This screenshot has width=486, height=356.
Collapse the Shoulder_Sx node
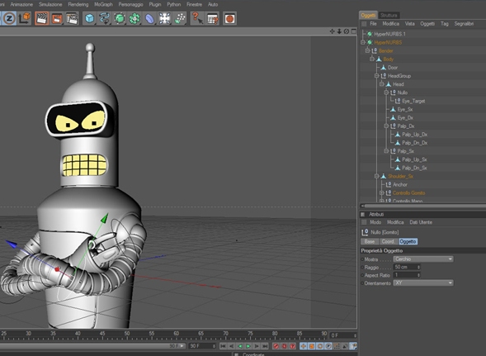pos(377,176)
